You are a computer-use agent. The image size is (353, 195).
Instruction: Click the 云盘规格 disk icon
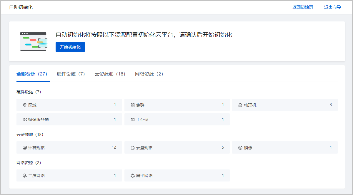pyautogui.click(x=132, y=148)
